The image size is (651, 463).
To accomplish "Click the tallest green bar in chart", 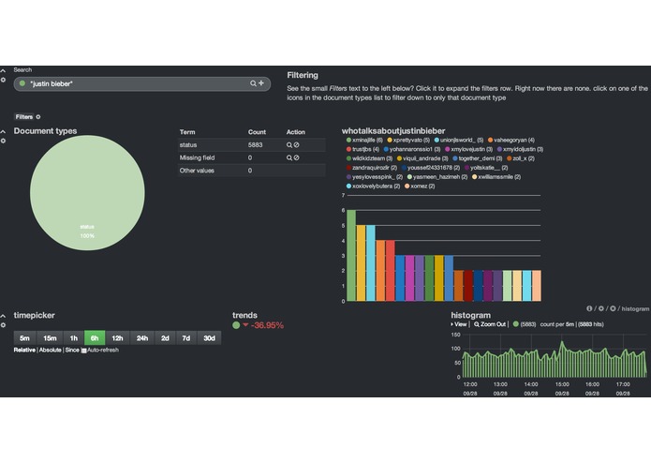I will [x=351, y=255].
